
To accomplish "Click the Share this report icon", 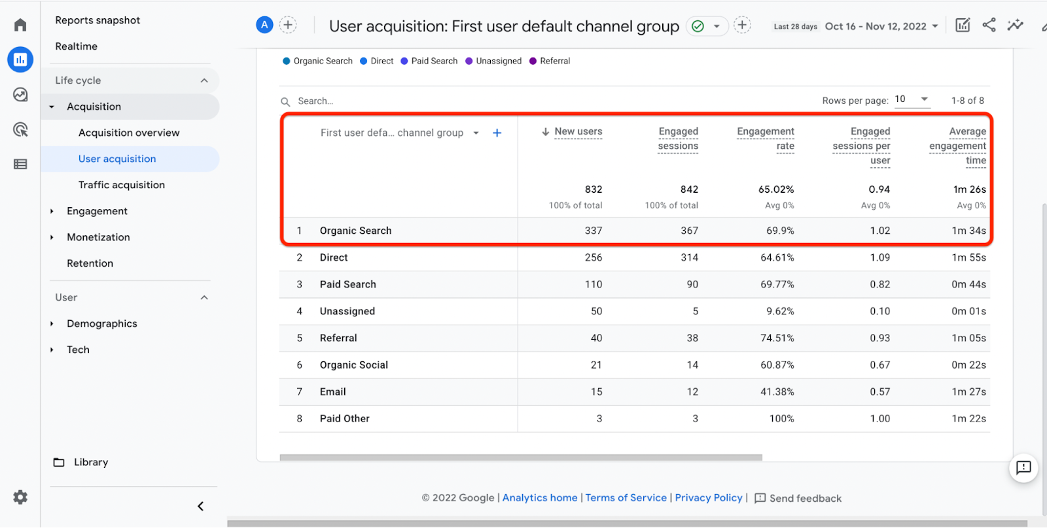I will click(x=989, y=25).
